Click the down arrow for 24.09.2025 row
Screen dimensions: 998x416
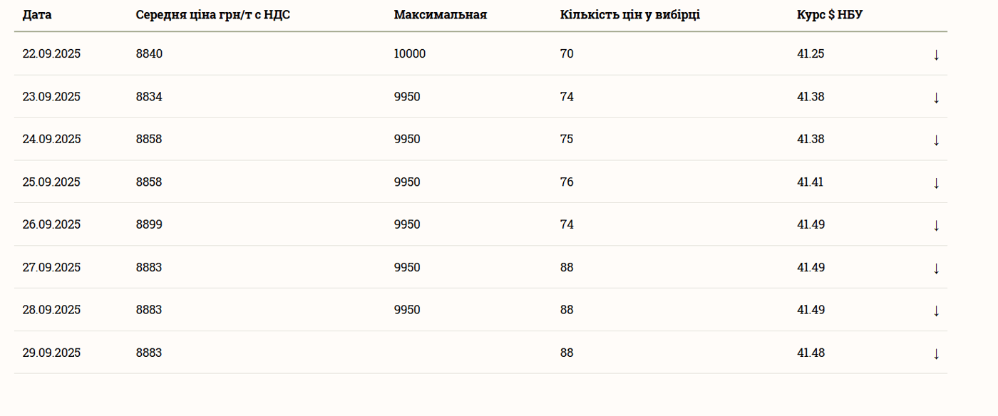[x=936, y=140]
